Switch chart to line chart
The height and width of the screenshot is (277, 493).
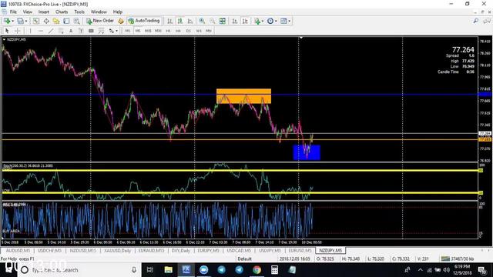point(190,21)
